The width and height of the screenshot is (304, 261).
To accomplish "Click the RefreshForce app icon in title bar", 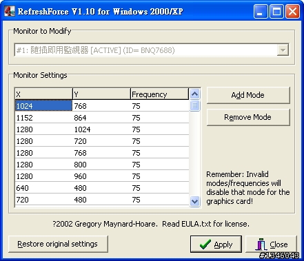I will [x=10, y=11].
